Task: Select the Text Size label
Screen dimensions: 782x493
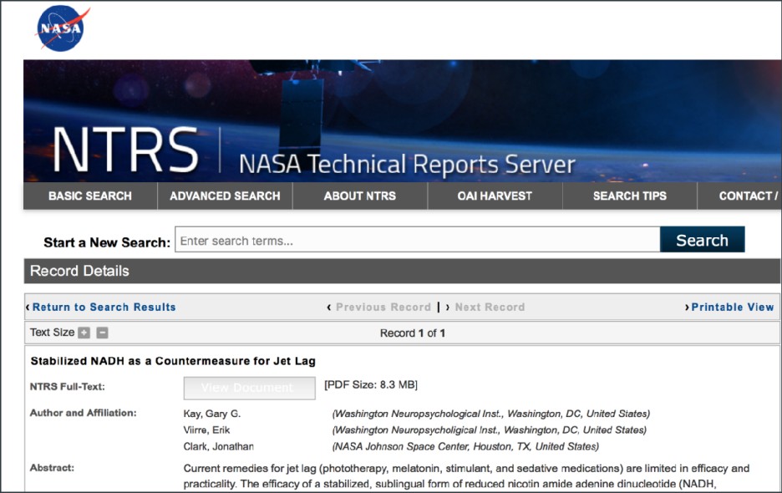Action: 52,333
